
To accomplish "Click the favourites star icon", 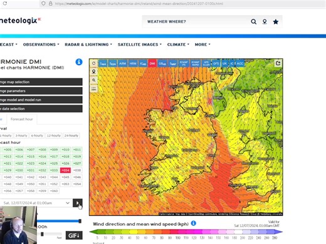I will pos(276,21).
